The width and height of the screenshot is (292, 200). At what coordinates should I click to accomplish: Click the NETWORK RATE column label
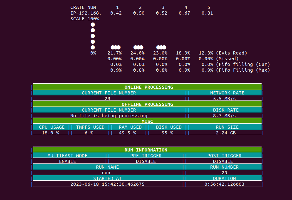tap(227, 93)
